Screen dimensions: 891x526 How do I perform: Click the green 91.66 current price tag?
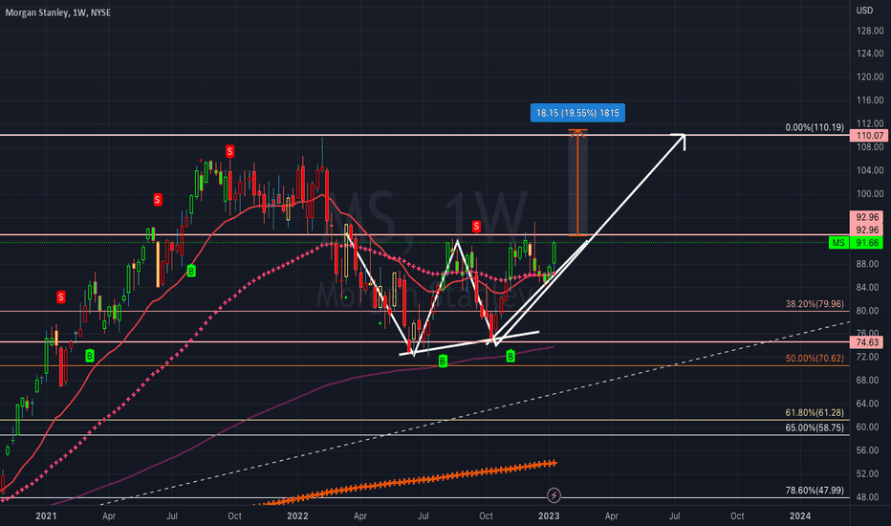point(866,243)
